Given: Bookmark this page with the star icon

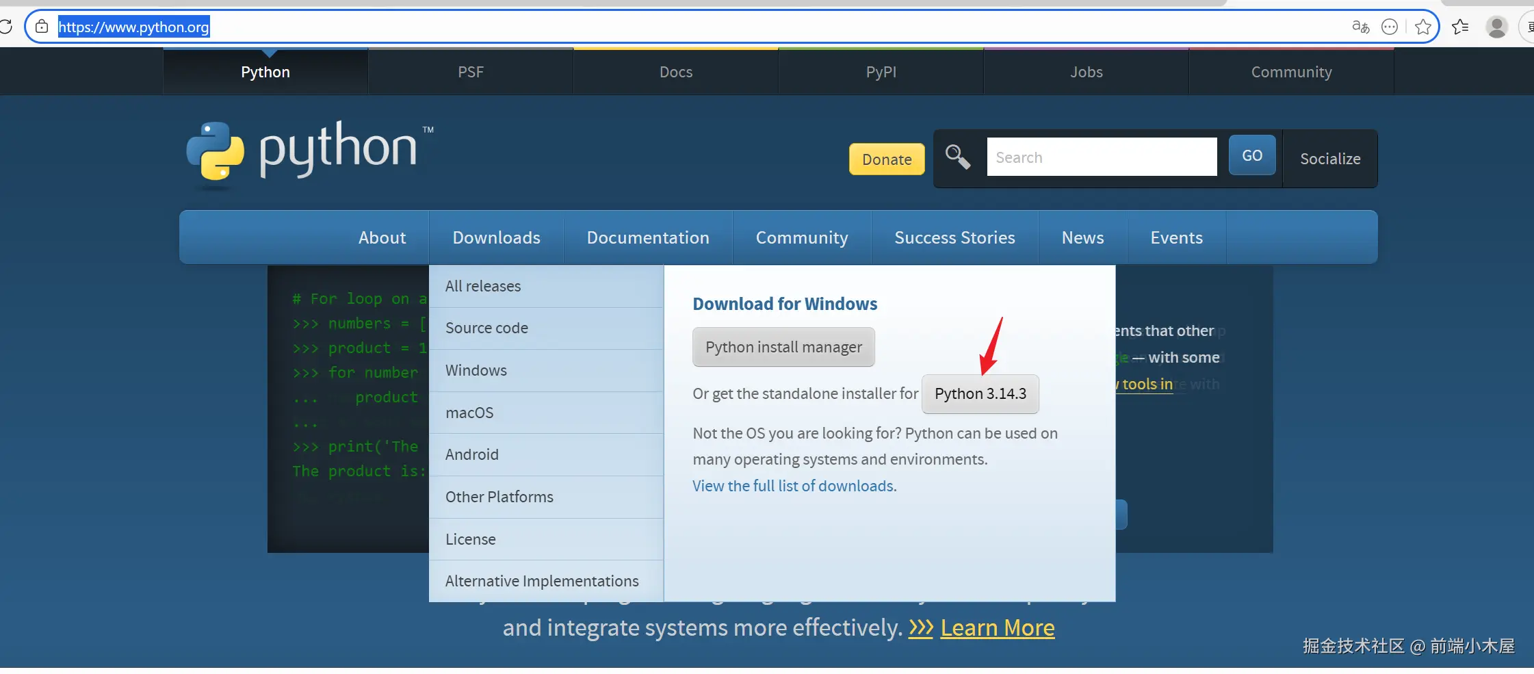Looking at the screenshot, I should [1423, 27].
